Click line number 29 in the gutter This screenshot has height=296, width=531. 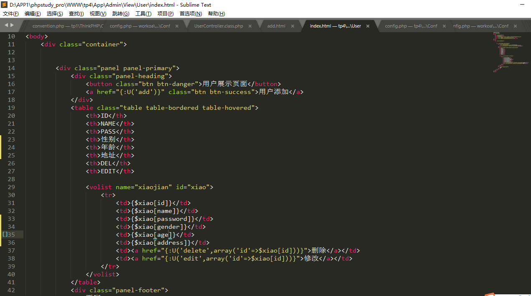(11, 187)
